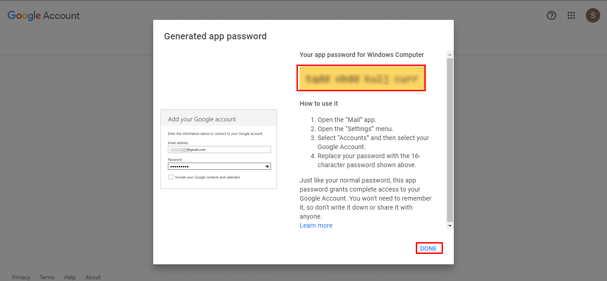This screenshot has width=607, height=281.
Task: Open the account avatar with letter S
Action: 593,15
